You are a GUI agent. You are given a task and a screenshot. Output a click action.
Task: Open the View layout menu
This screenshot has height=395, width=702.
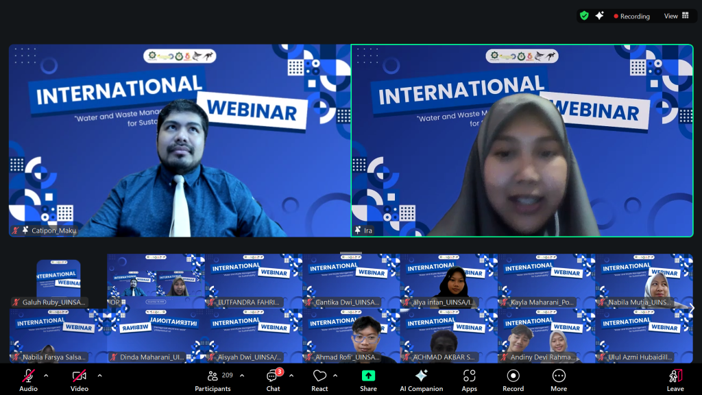(x=676, y=16)
